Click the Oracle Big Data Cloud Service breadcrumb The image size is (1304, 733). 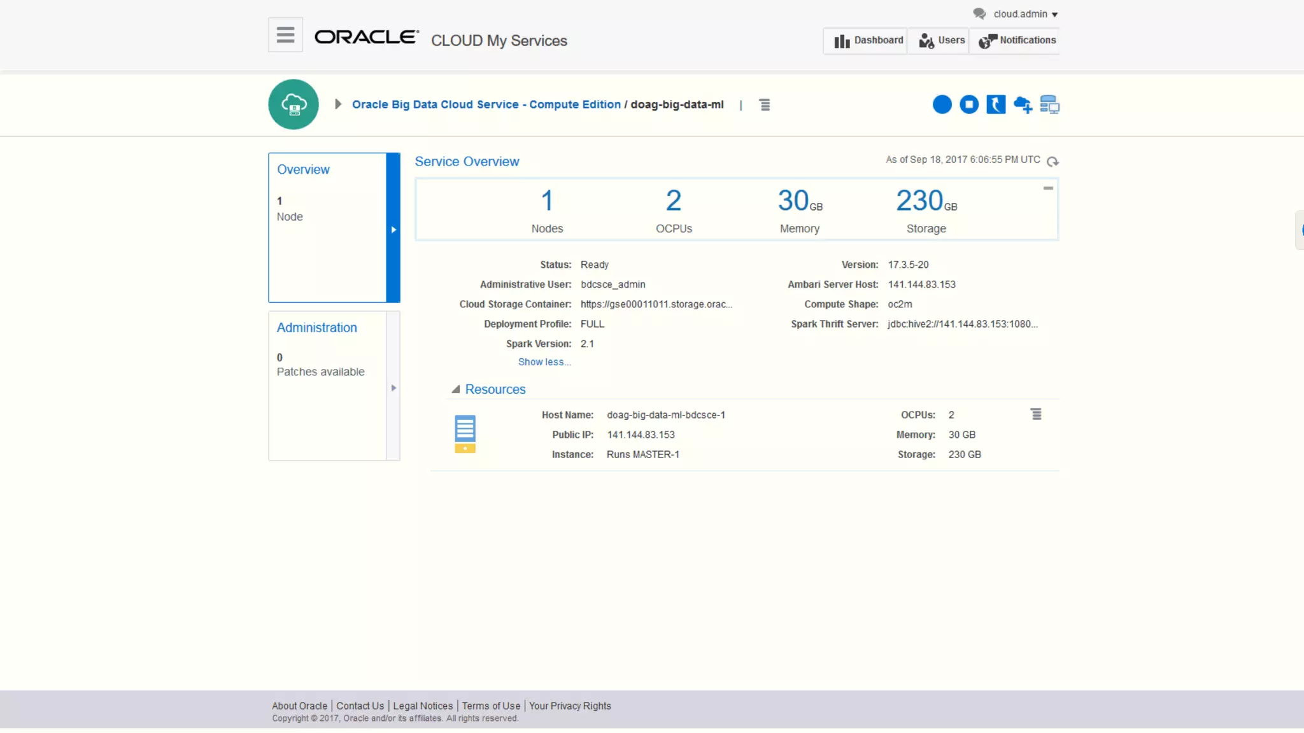coord(486,104)
